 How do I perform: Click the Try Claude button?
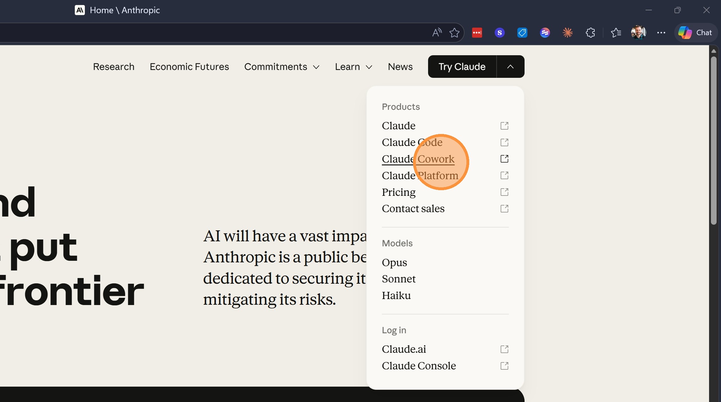(462, 67)
